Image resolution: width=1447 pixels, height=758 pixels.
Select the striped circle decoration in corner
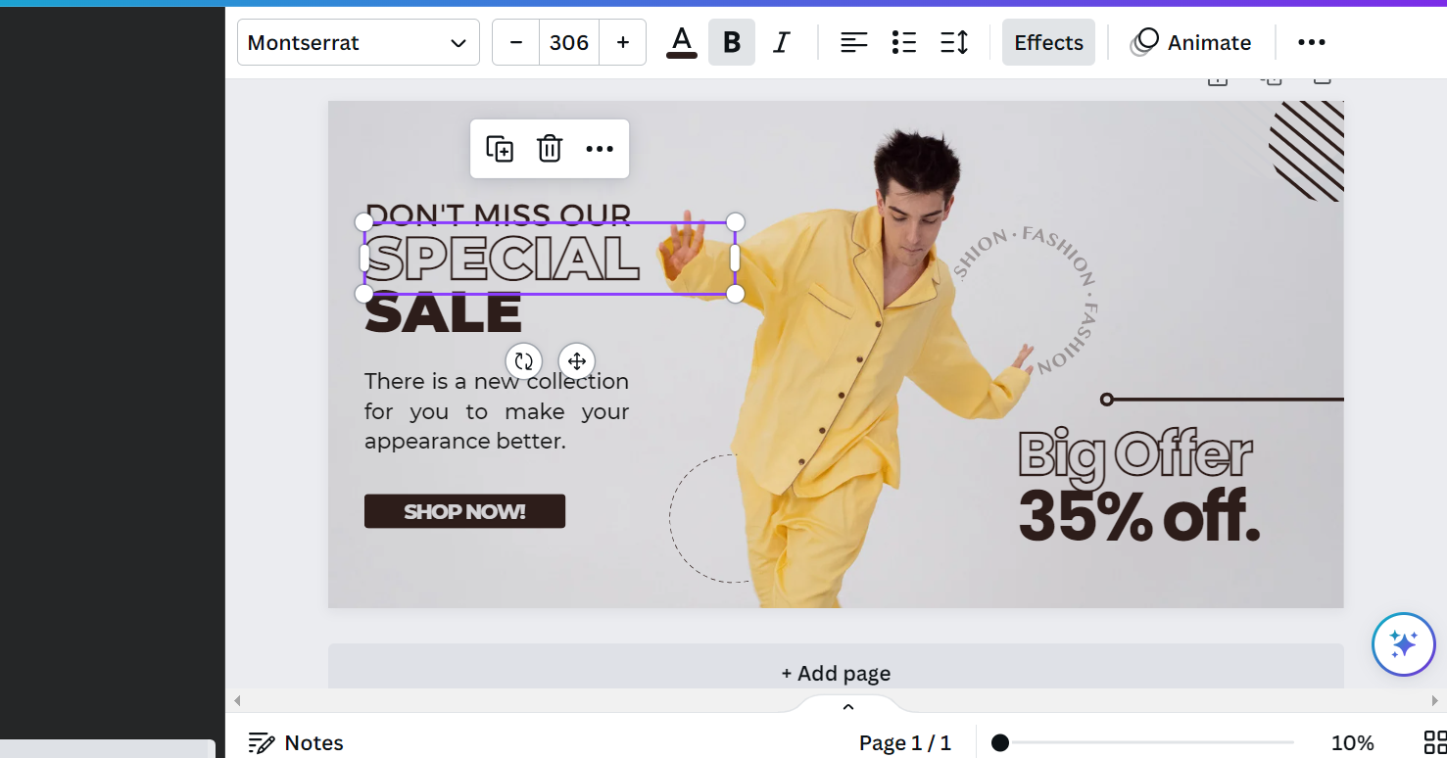[x=1307, y=150]
